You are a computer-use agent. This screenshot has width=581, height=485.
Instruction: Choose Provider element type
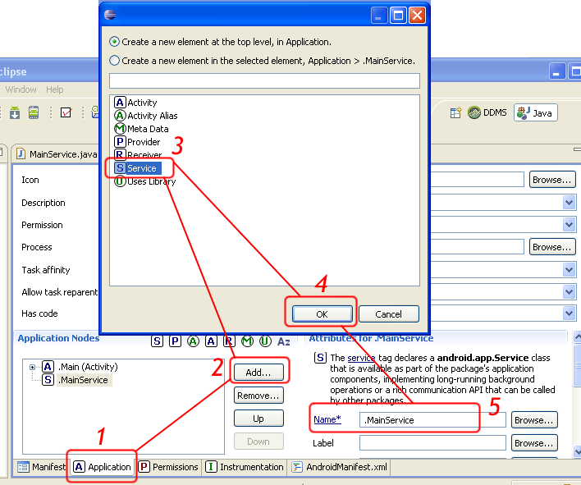tap(137, 142)
